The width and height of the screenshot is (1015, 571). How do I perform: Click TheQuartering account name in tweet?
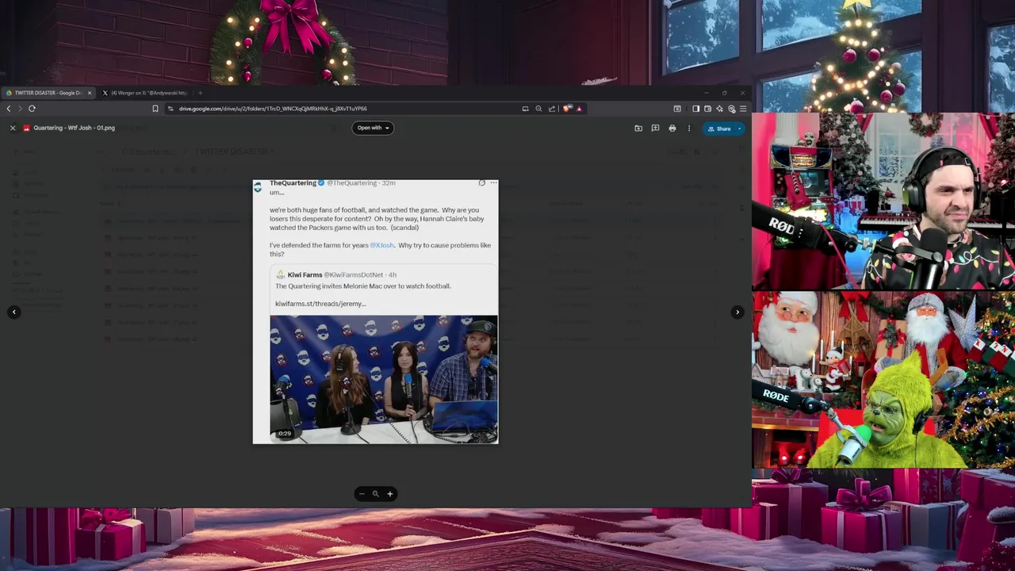point(293,183)
